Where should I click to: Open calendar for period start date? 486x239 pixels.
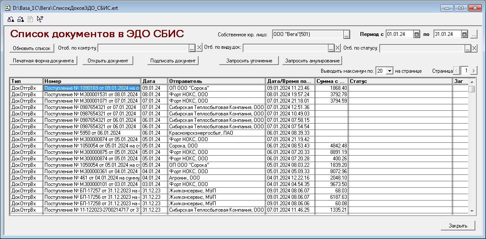pos(416,35)
